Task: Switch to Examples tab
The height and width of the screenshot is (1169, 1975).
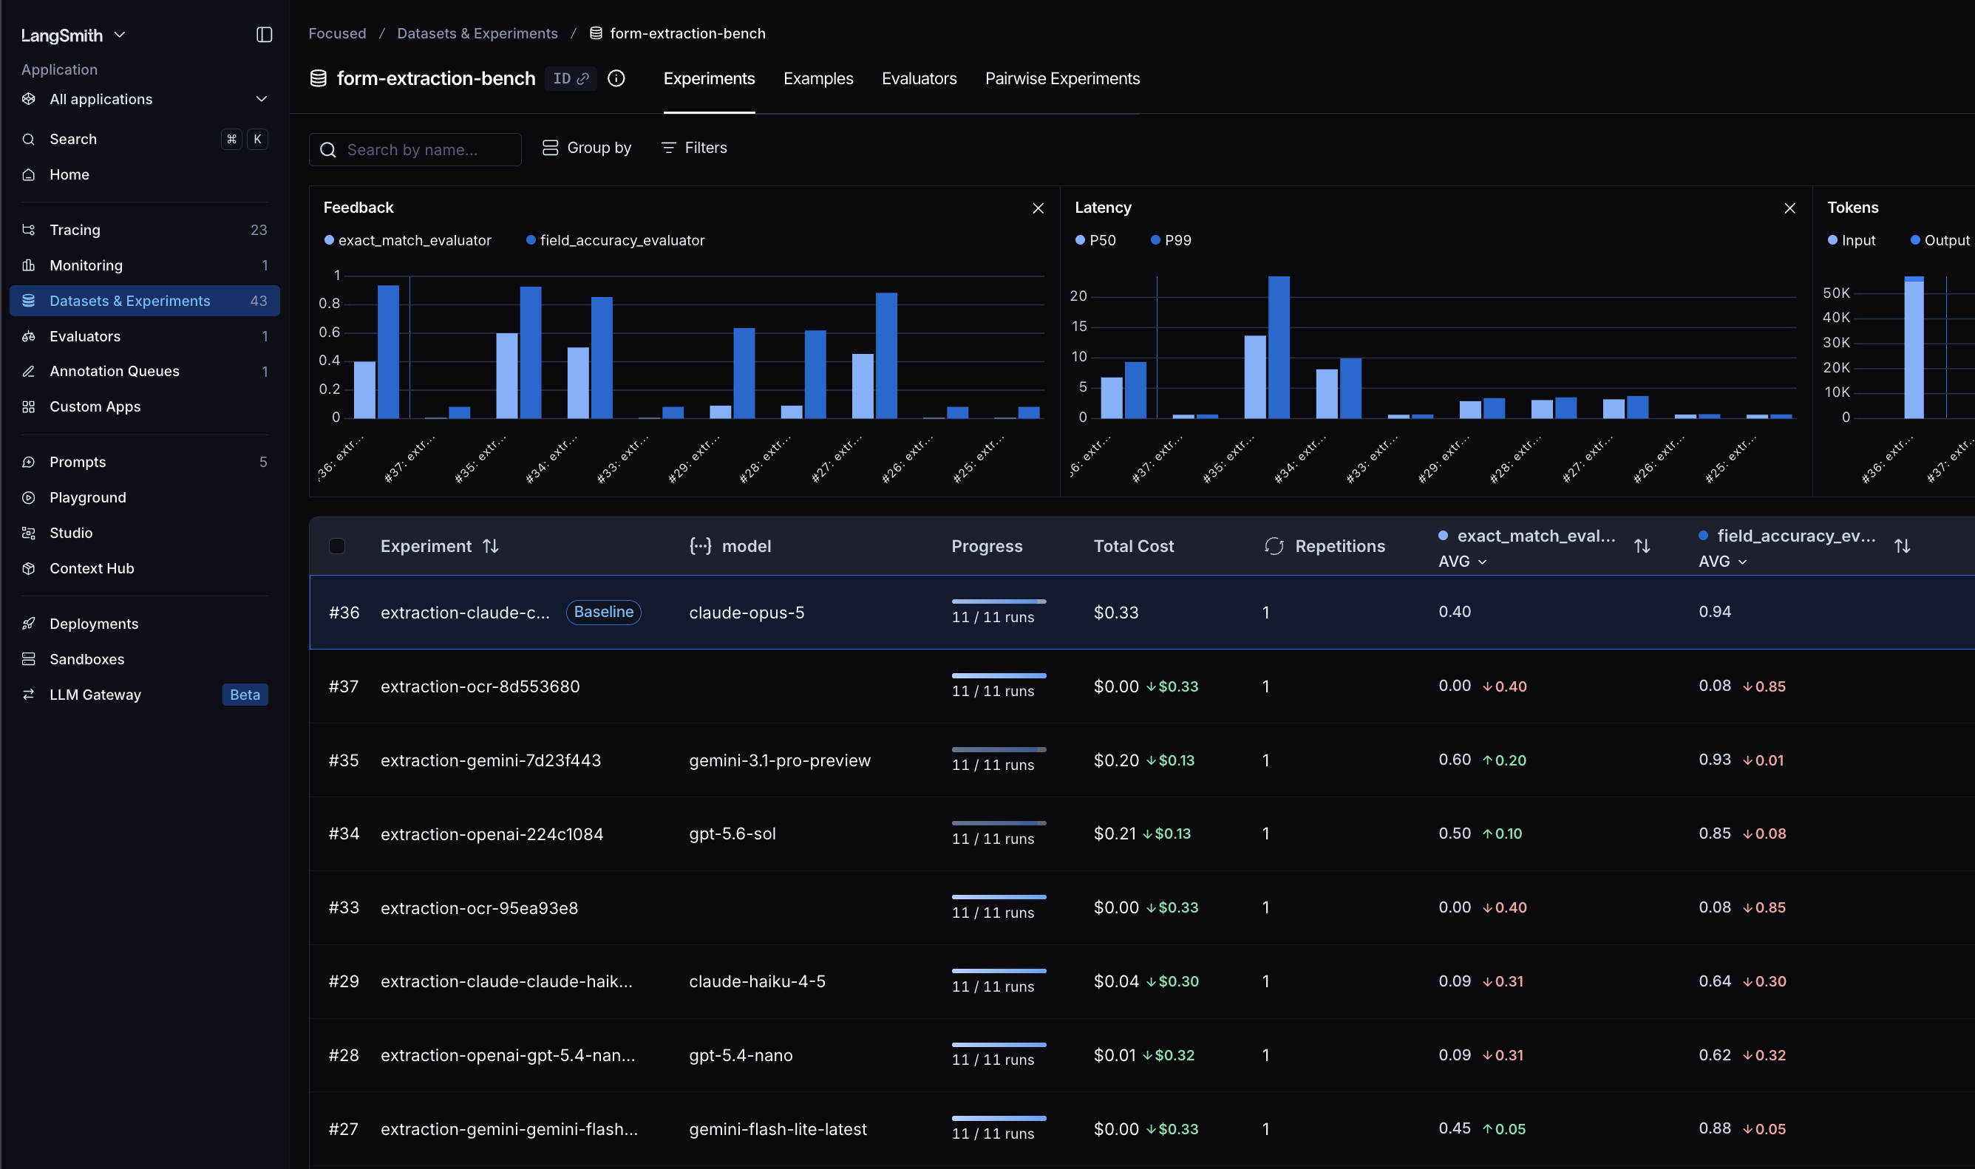Action: point(817,79)
